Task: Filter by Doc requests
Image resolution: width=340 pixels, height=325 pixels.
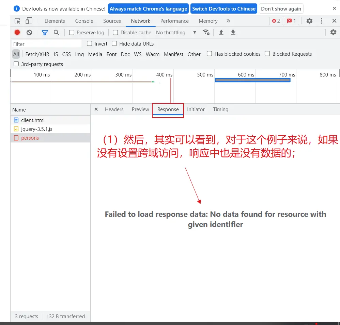Action: (125, 54)
